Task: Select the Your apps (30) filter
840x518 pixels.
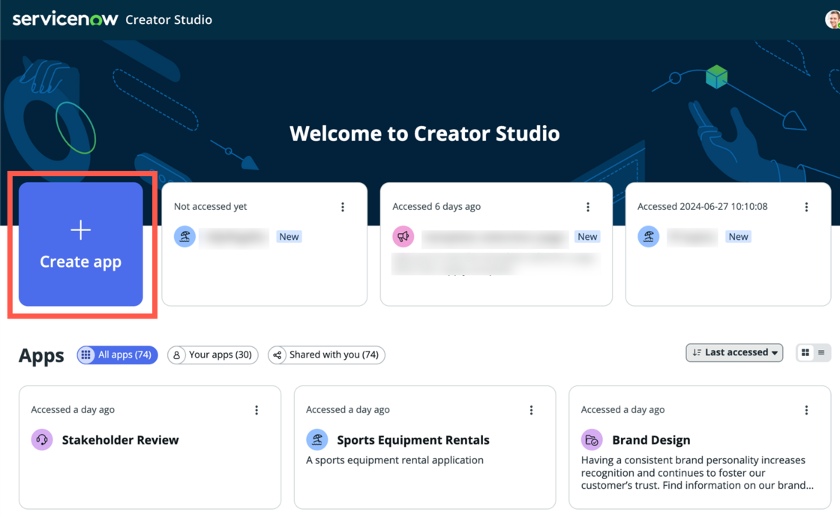Action: coord(213,355)
